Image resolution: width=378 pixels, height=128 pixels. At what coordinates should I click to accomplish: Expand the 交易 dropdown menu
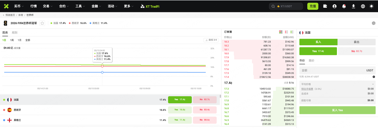point(48,6)
